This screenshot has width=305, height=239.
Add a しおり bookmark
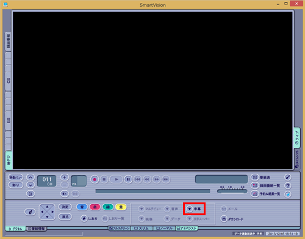point(84,218)
